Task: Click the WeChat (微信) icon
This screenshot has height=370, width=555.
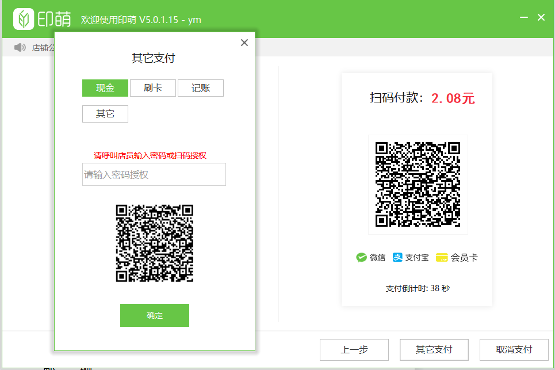Action: point(361,257)
